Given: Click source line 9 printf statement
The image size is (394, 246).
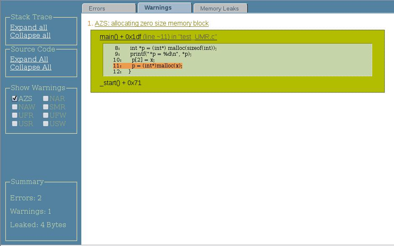Looking at the screenshot, I should (153, 54).
